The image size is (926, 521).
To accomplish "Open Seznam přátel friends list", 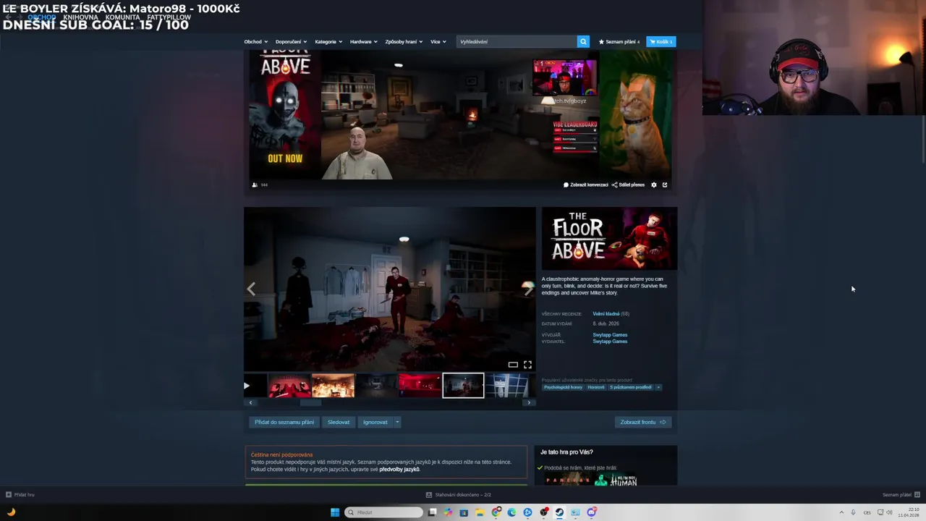I will (901, 495).
